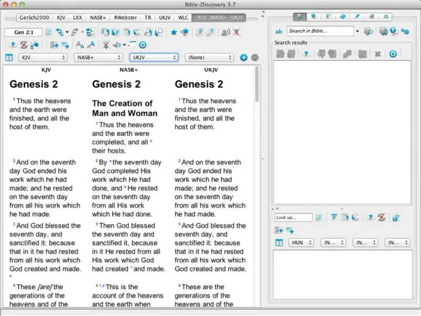Open the GerSch2000 tab
Viewport: 421px width, 316px height.
click(x=34, y=17)
